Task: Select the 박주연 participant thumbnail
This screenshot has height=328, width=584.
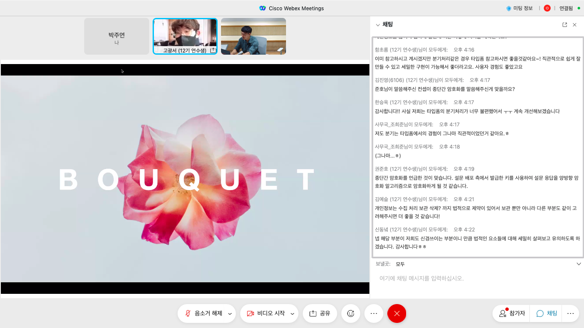Action: pos(117,36)
